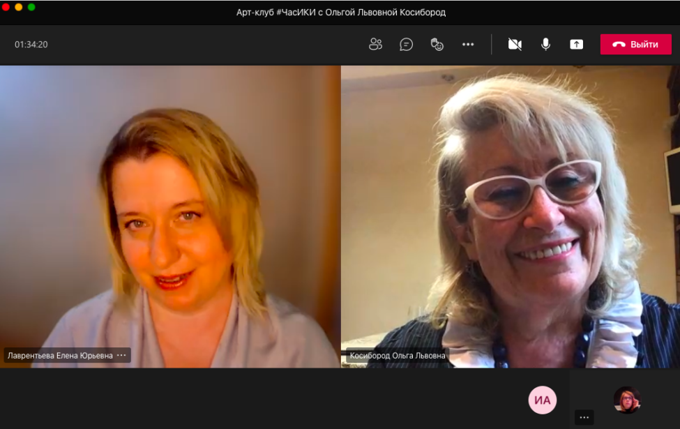
Task: Click your own video preview thumbnail
Action: pos(626,400)
